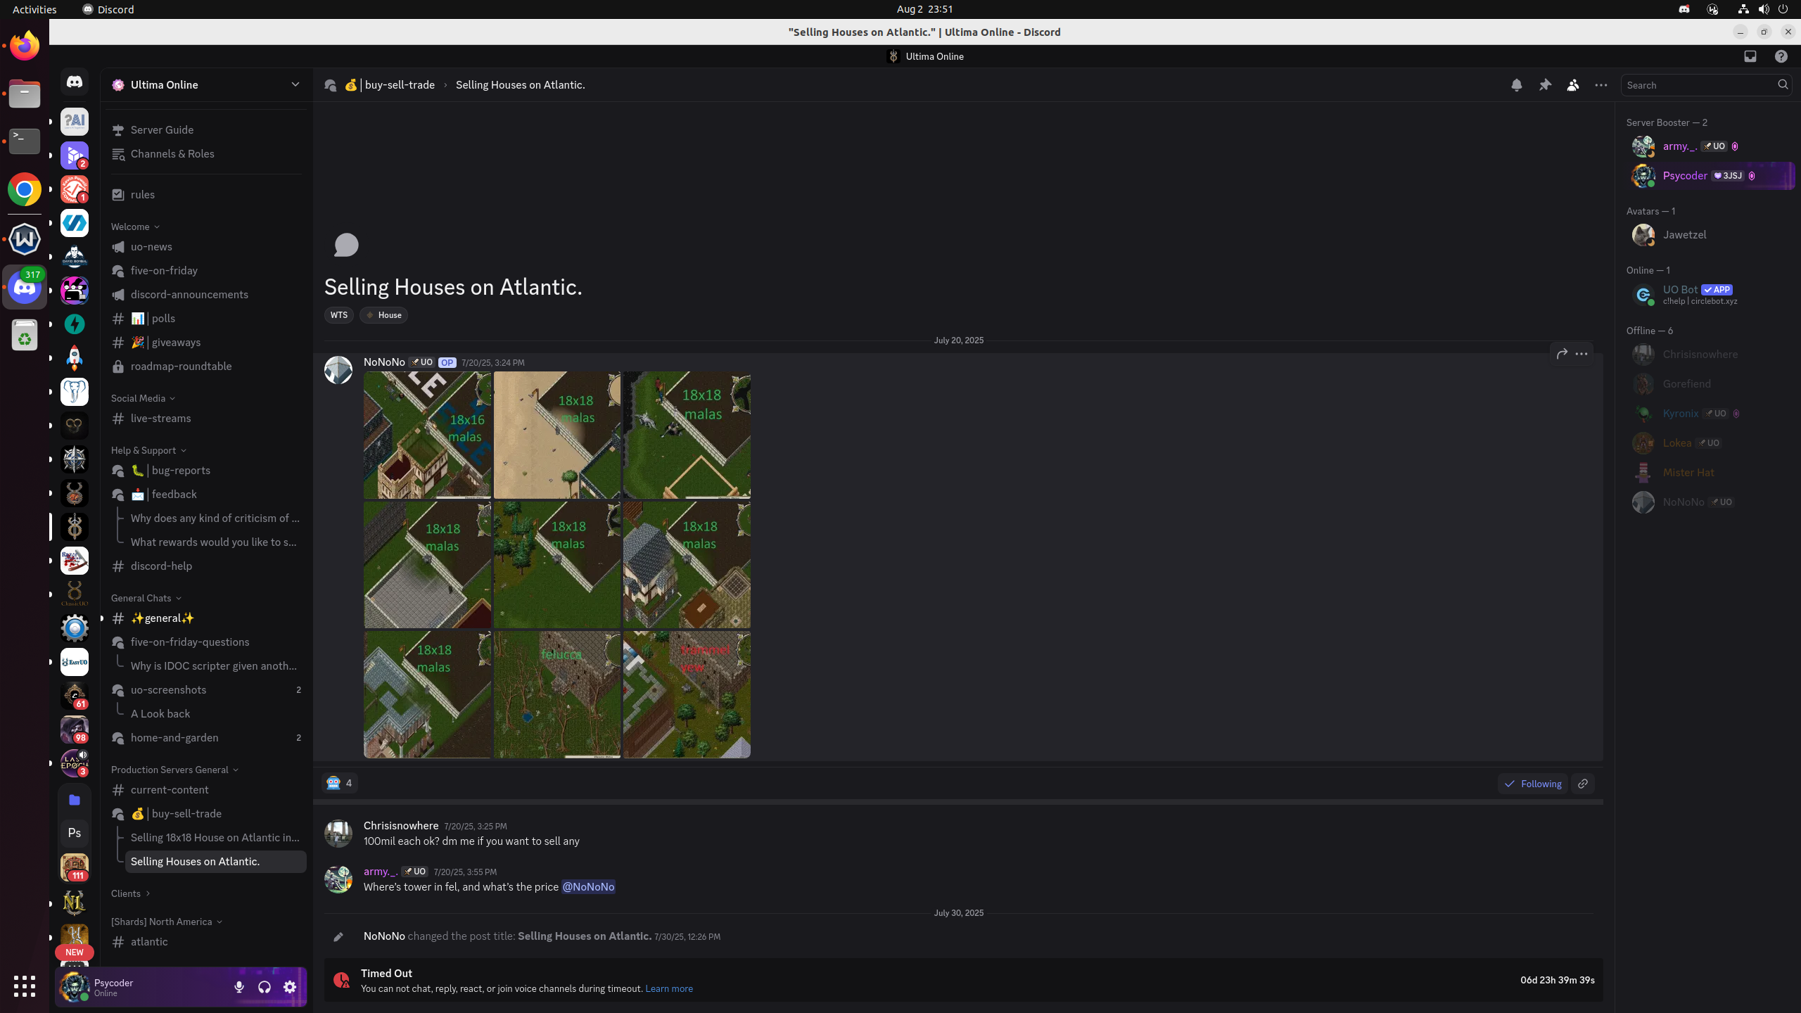
Task: Open the roadmap-roundtable locked channel
Action: [206, 366]
